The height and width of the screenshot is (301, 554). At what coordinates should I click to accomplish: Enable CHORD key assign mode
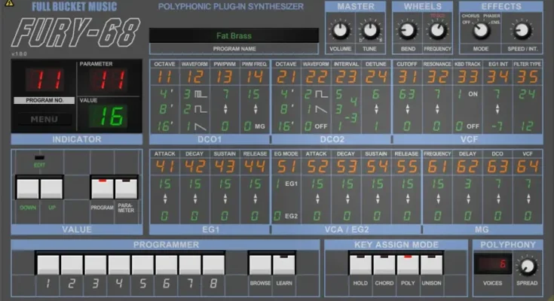(x=384, y=265)
